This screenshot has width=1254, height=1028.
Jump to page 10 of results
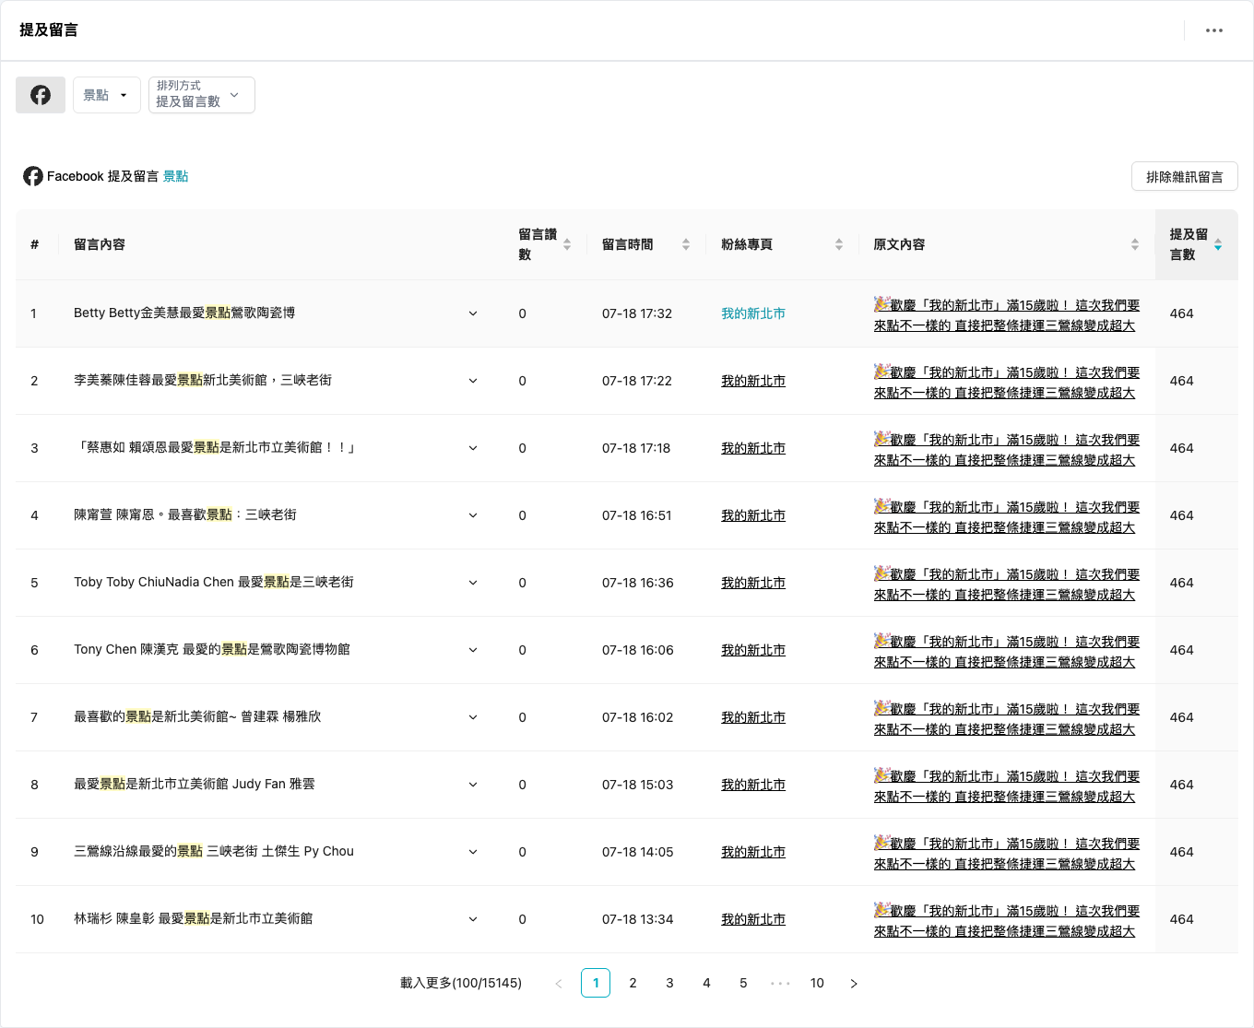(817, 984)
